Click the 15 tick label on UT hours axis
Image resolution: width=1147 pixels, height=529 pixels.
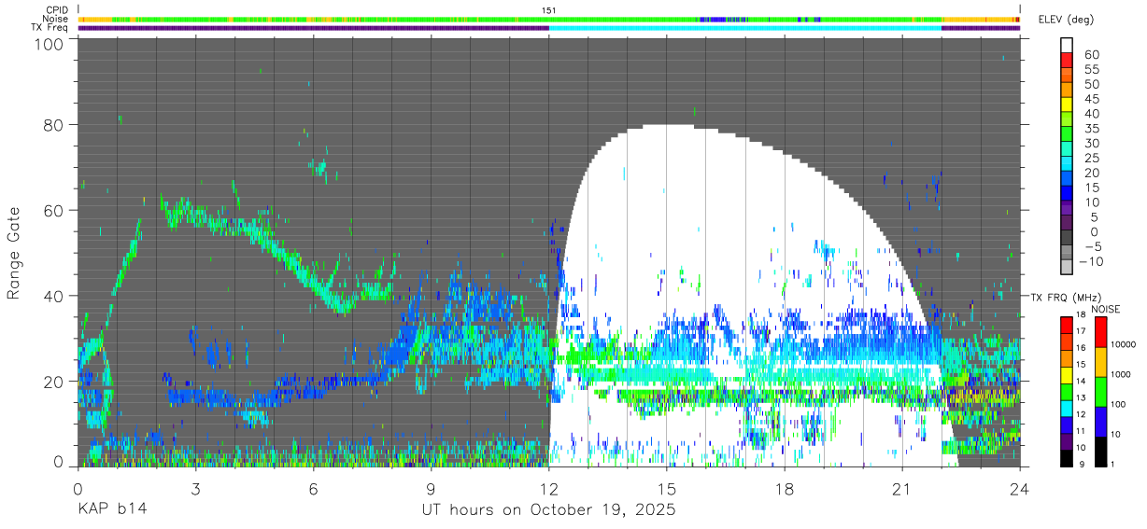click(x=666, y=489)
